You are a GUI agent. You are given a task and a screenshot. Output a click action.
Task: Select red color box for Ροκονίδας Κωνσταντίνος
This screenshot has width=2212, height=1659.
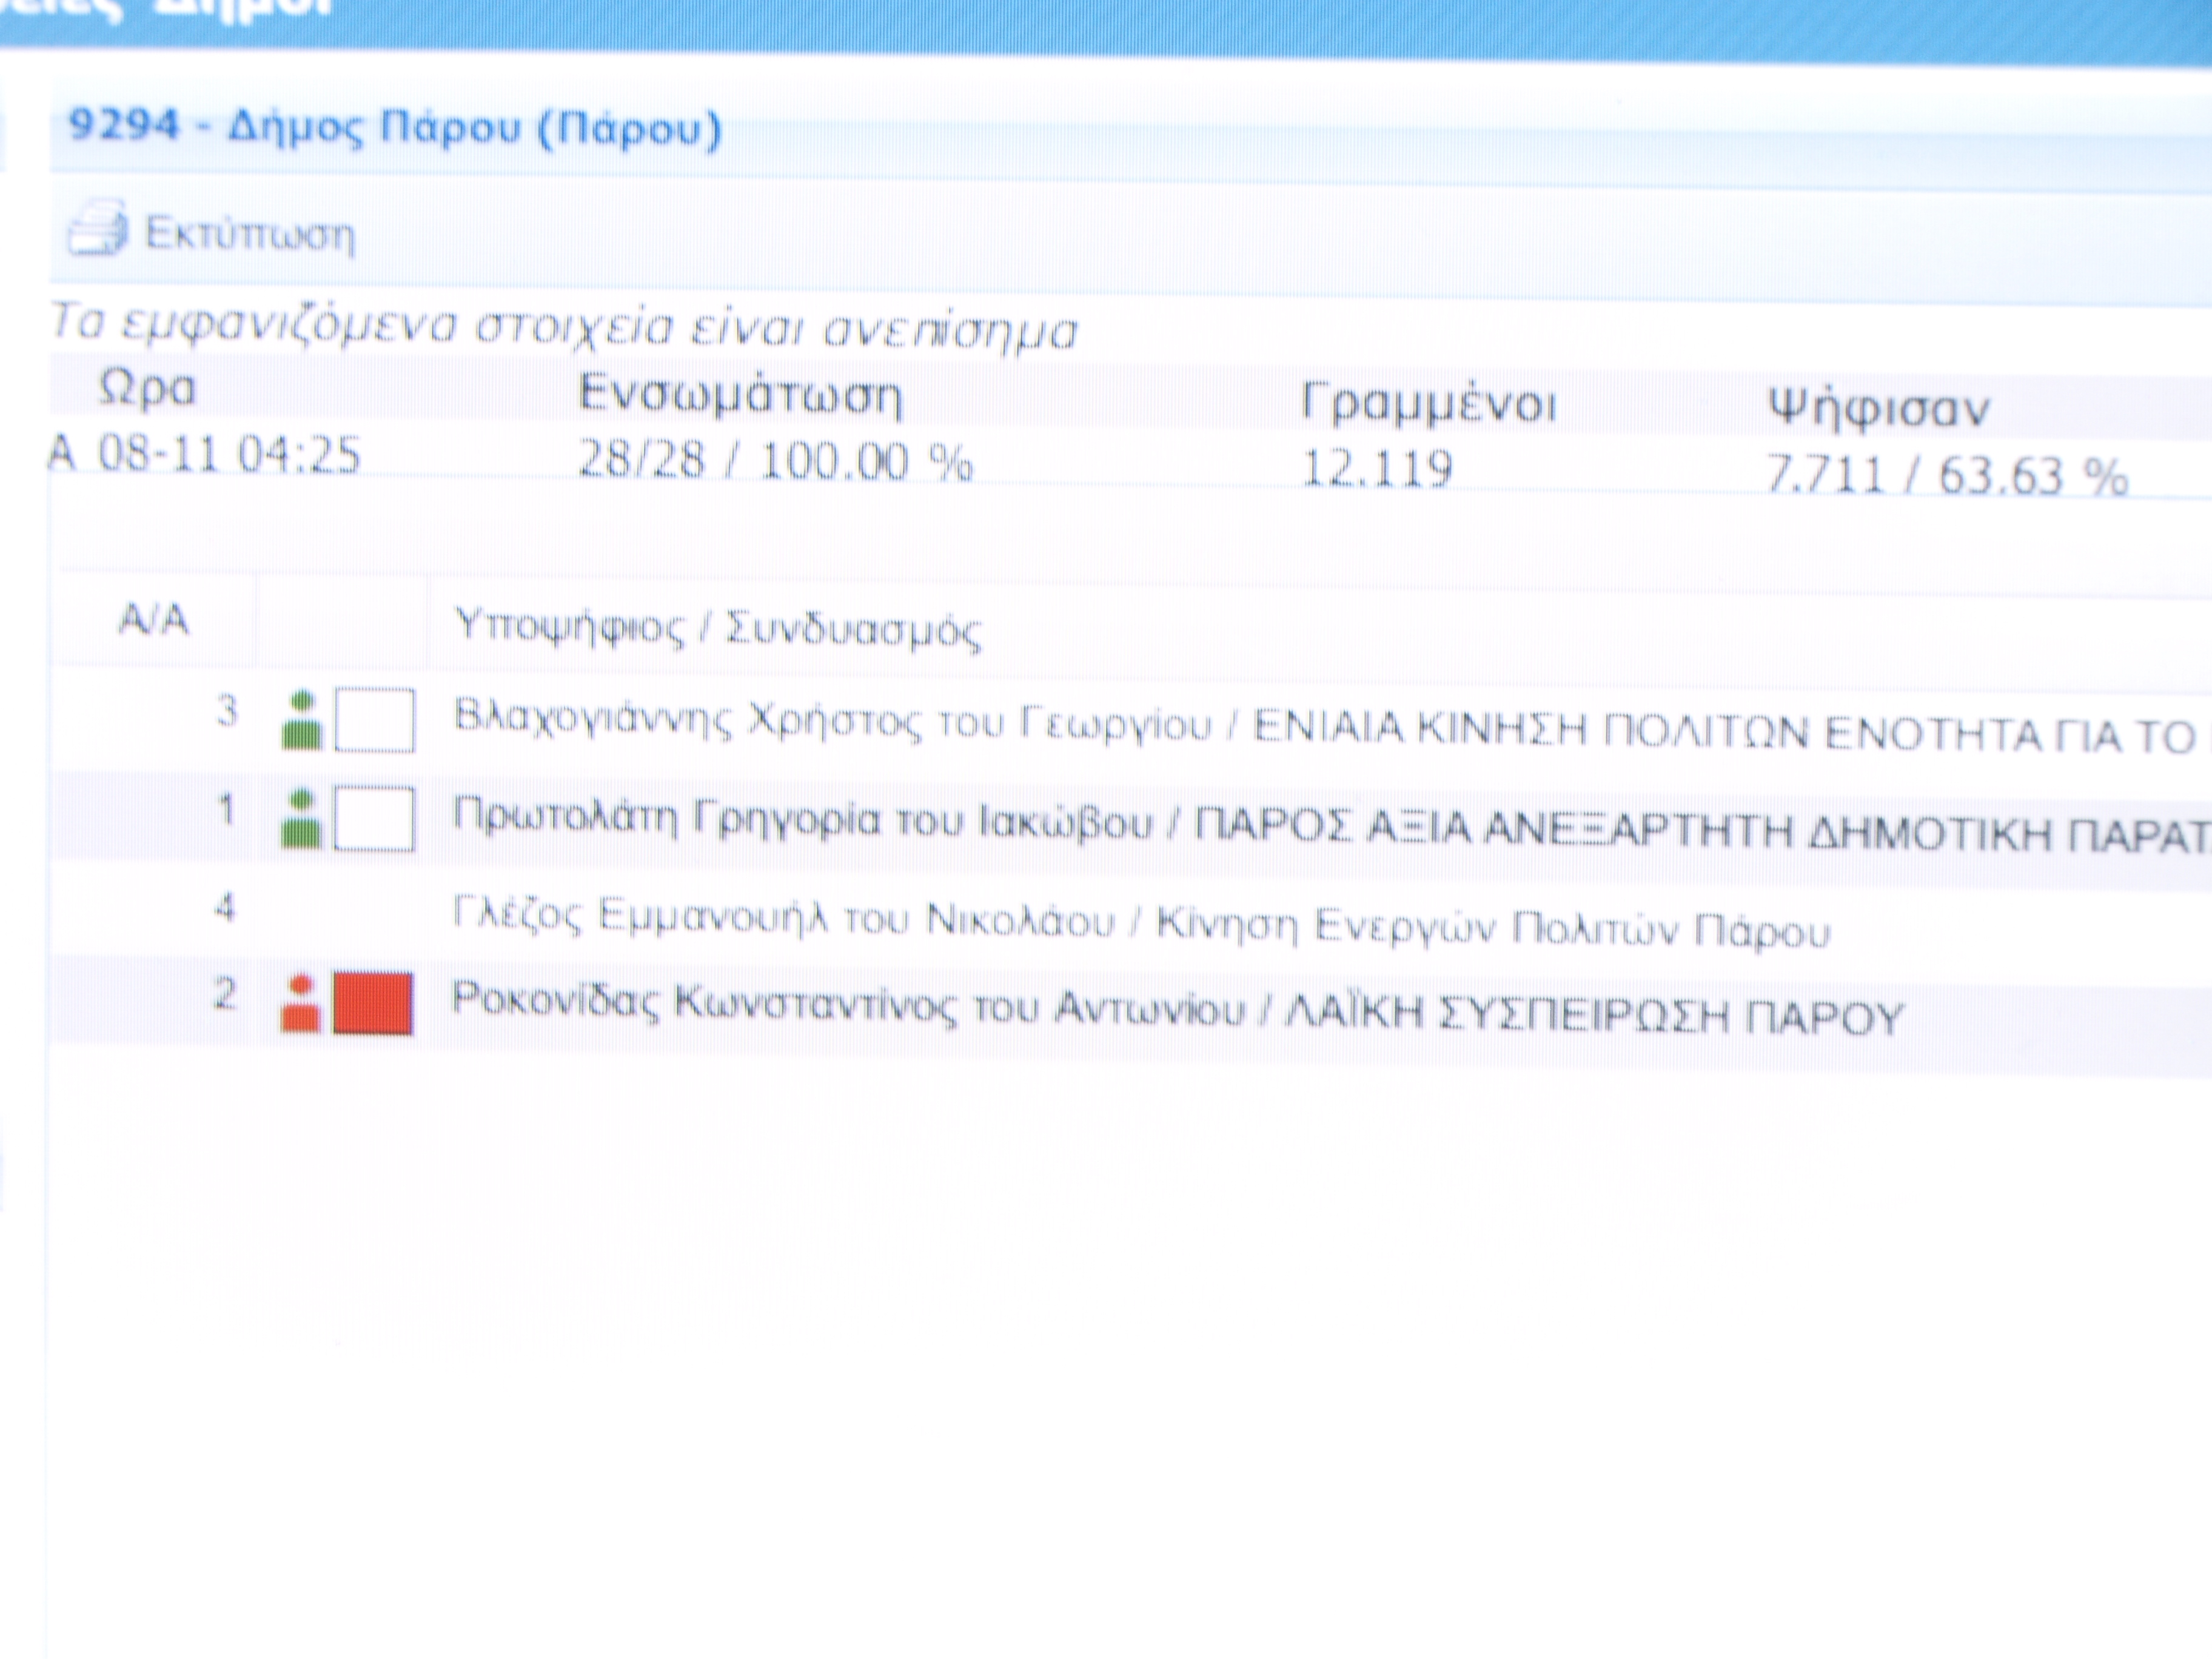[373, 1002]
